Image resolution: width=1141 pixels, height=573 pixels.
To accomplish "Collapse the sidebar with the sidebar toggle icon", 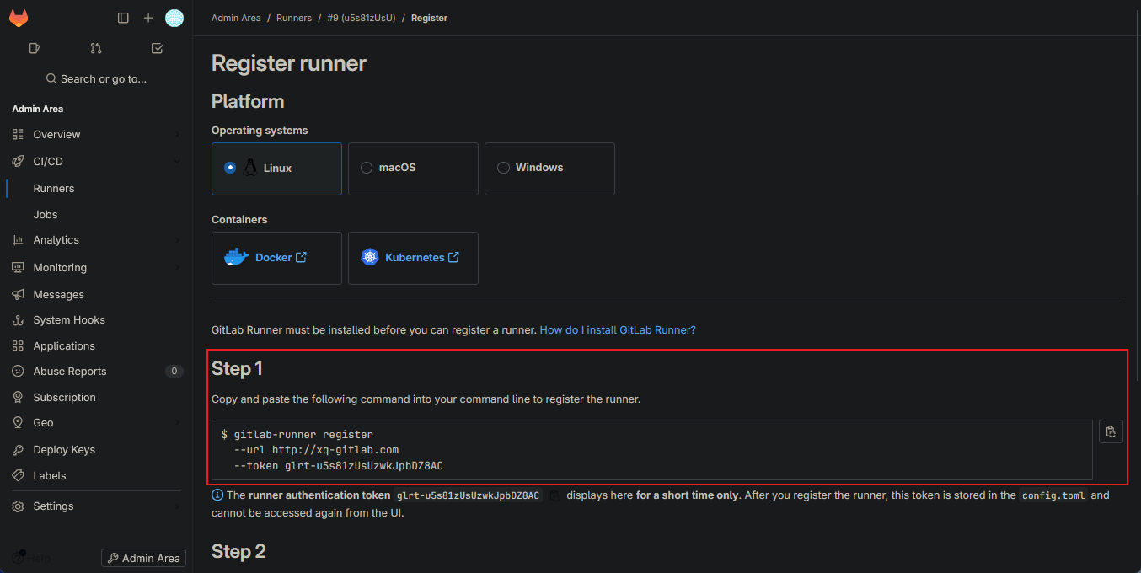I will click(123, 18).
